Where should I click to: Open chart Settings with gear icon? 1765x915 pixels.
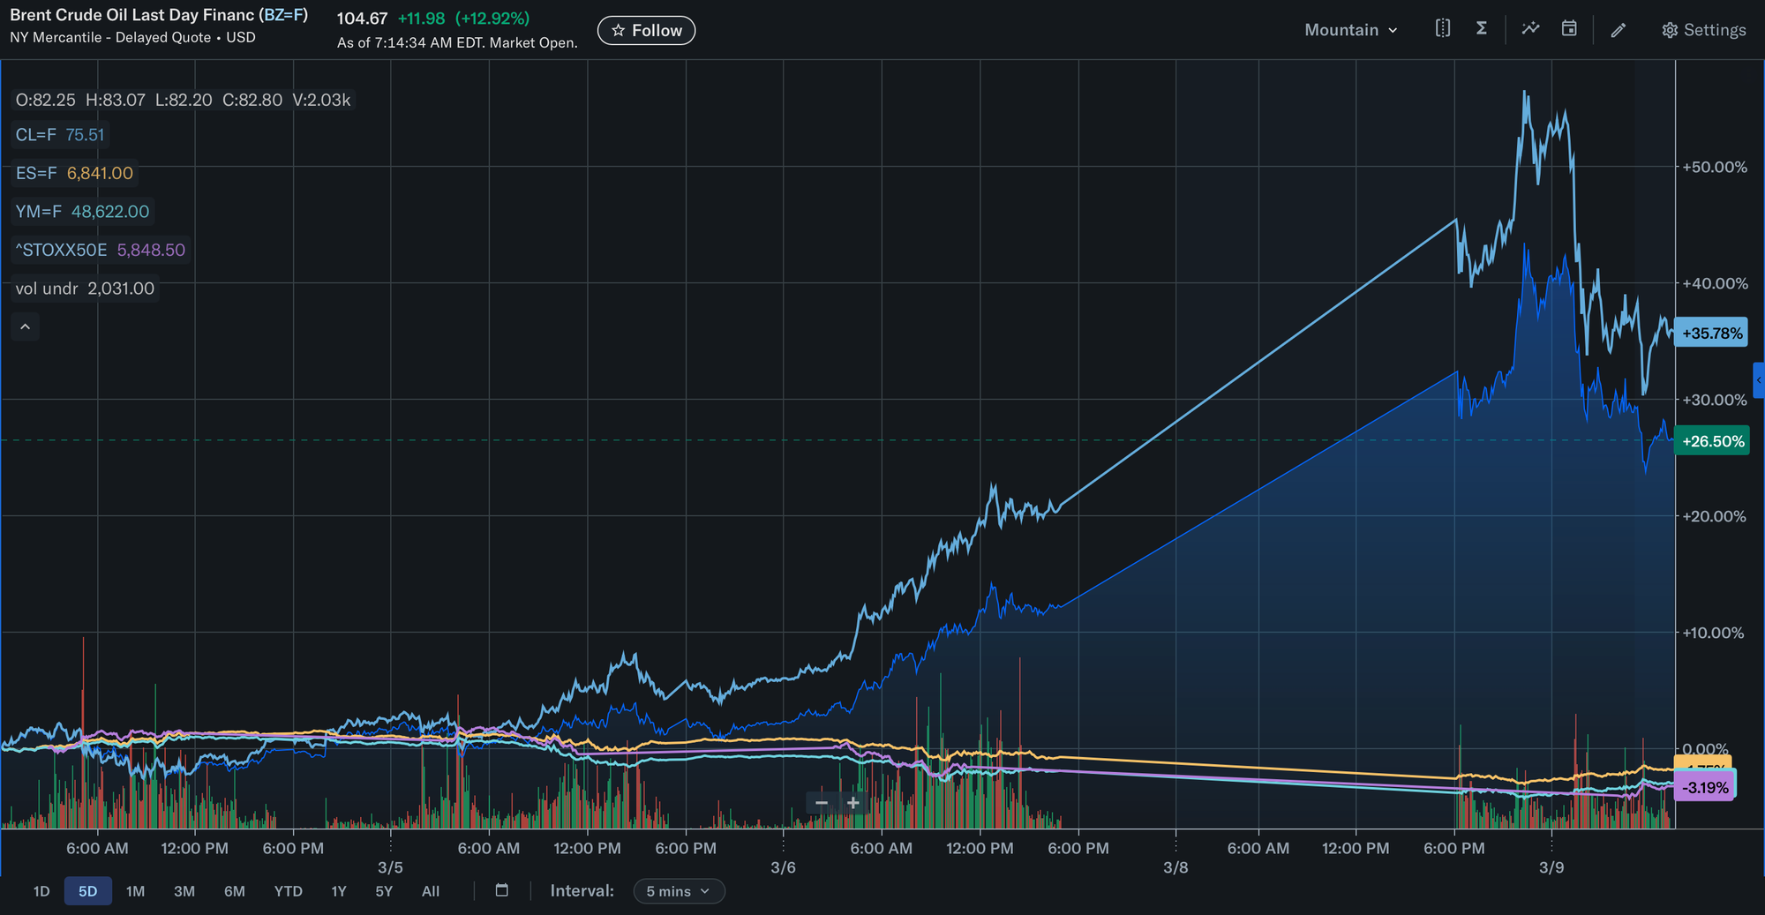coord(1703,30)
